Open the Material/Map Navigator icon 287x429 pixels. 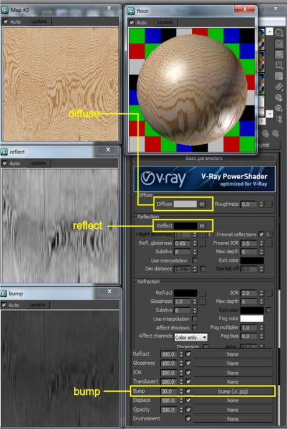pyautogui.click(x=279, y=119)
